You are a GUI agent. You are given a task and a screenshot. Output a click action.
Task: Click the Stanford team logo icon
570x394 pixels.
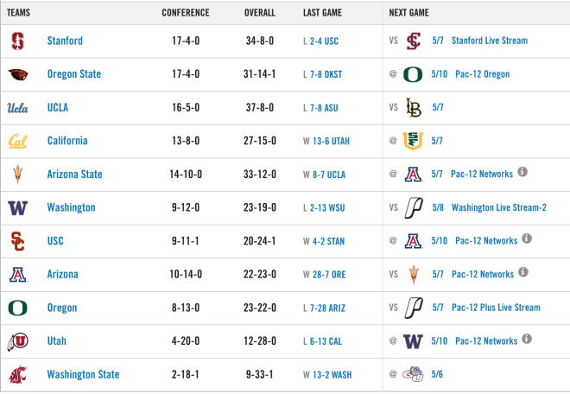(17, 41)
